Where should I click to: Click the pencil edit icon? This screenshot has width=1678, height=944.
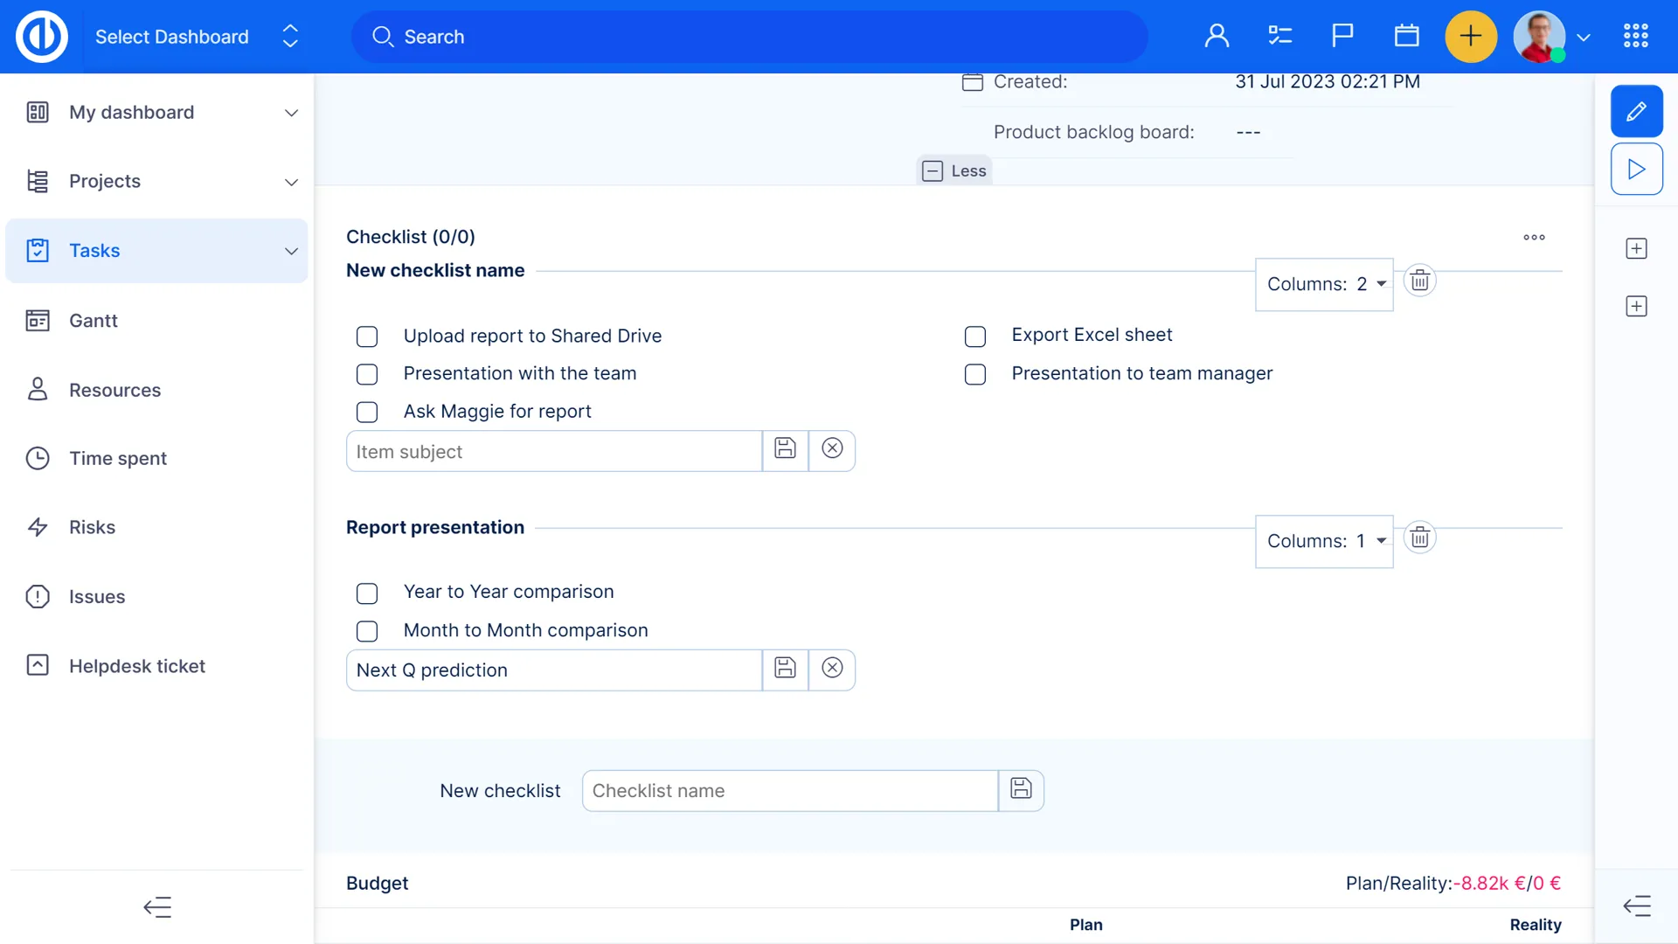click(x=1636, y=111)
